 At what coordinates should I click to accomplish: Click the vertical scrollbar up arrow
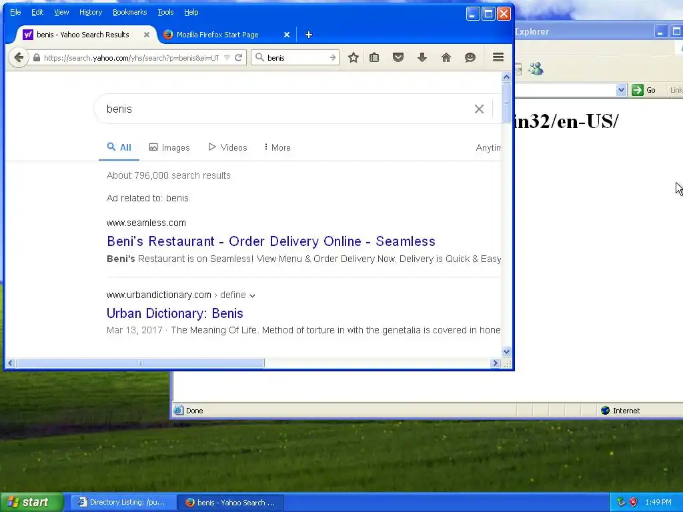click(506, 77)
